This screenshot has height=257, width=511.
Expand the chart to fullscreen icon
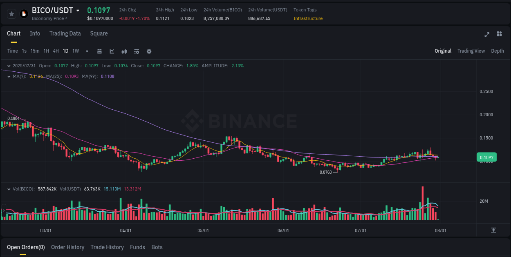pos(487,35)
